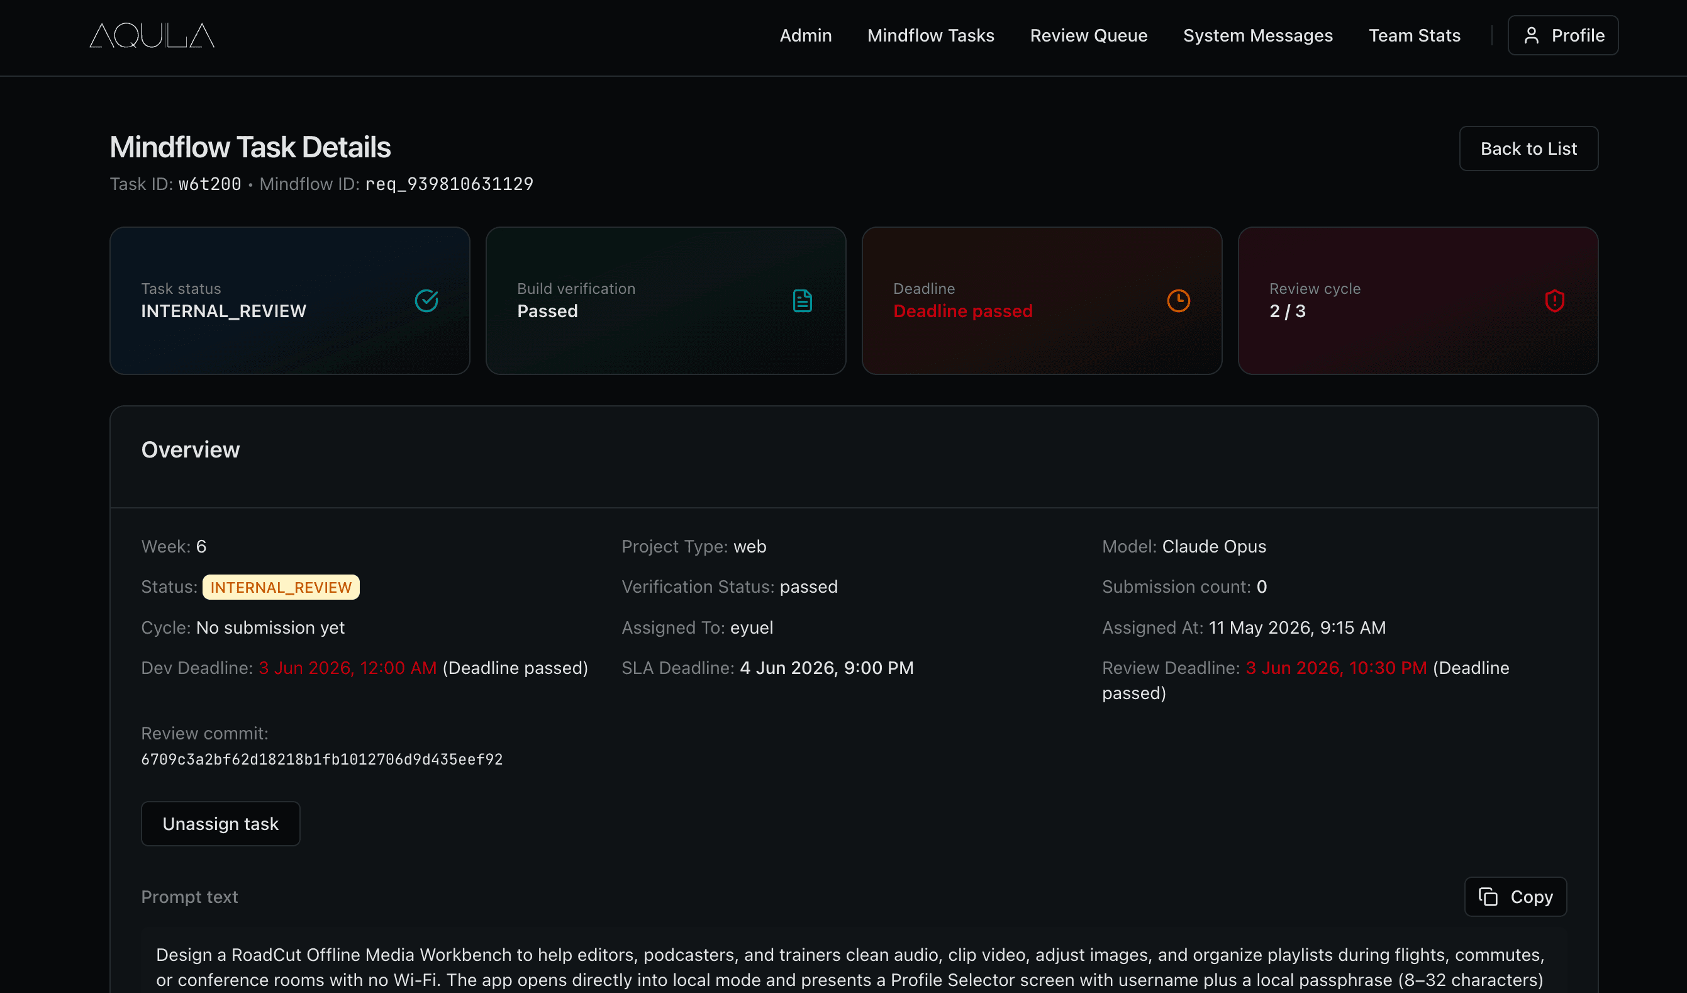Click Project Type value web
This screenshot has width=1687, height=993.
coord(750,546)
